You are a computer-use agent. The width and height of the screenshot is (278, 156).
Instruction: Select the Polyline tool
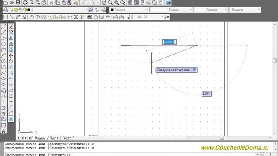click(x=3, y=38)
